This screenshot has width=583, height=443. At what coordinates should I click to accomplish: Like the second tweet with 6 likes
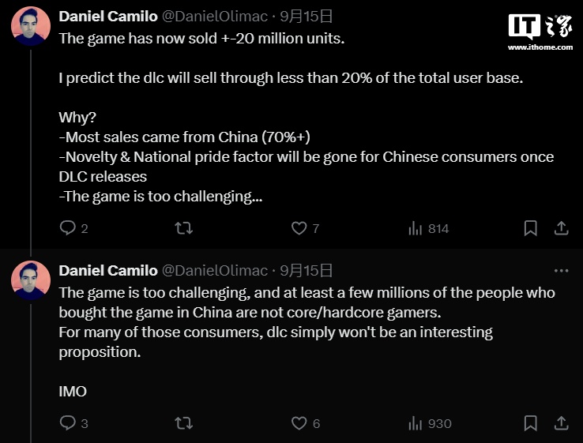point(305,423)
